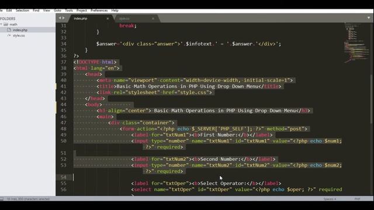Click the viewport meta tag on line 40
The width and height of the screenshot is (374, 210).
(x=195, y=80)
